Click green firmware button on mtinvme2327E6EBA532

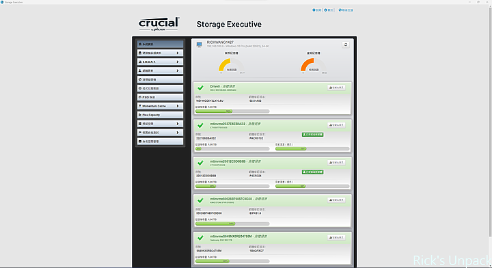[x=312, y=135]
